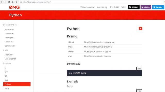Click the browser back arrow
165x92 pixels.
click(2, 2)
